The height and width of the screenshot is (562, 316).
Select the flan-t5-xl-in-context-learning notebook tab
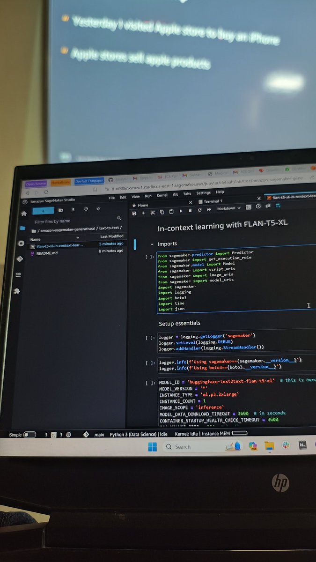[x=290, y=197]
